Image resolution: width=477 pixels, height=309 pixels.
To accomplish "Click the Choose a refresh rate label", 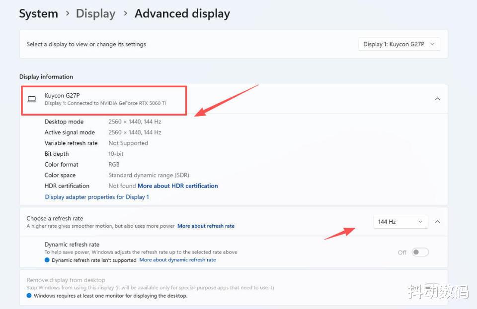I will pos(55,218).
